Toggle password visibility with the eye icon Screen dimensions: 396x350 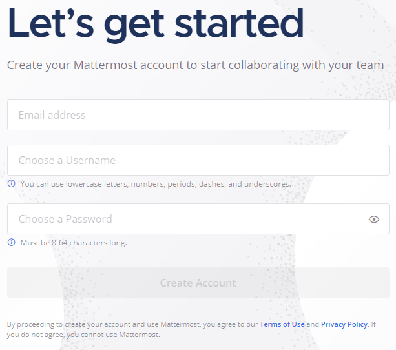374,220
